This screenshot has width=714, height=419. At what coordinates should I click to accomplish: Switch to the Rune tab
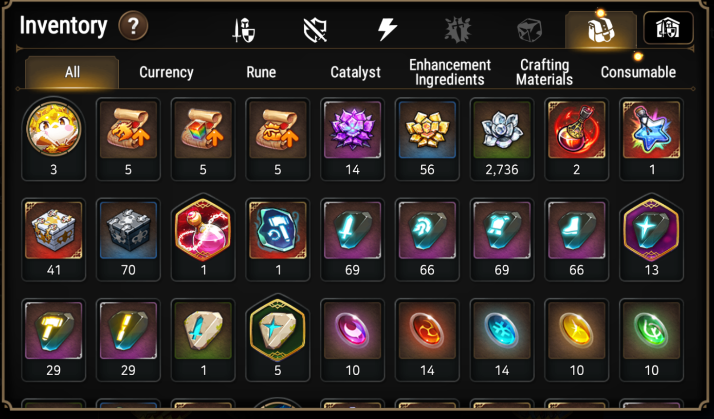pos(261,72)
